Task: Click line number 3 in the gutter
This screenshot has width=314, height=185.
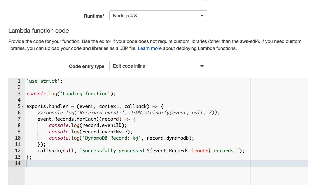Action: [x=19, y=94]
